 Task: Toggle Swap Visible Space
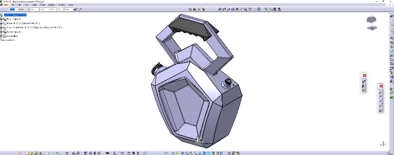point(222,153)
